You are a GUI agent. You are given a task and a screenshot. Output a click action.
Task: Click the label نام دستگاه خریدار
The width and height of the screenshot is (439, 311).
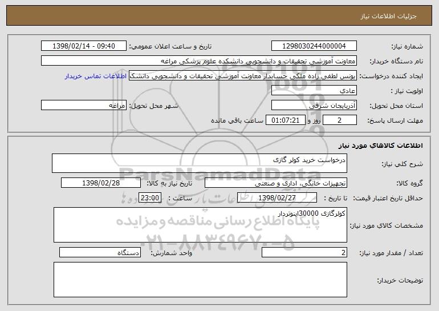(x=396, y=62)
